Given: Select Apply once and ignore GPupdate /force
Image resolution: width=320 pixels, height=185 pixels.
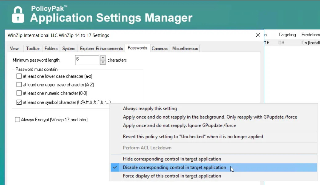Looking at the screenshot, I should pyautogui.click(x=214, y=125).
